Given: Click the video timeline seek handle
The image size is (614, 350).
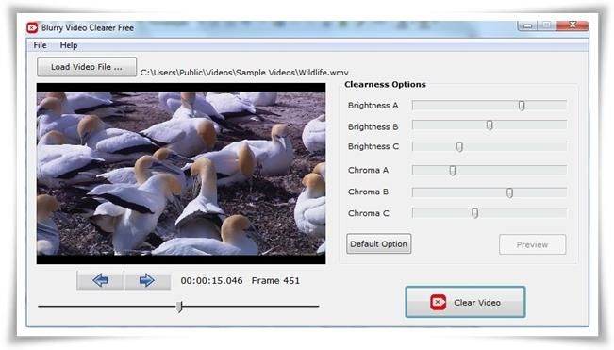Looking at the screenshot, I should pyautogui.click(x=179, y=307).
